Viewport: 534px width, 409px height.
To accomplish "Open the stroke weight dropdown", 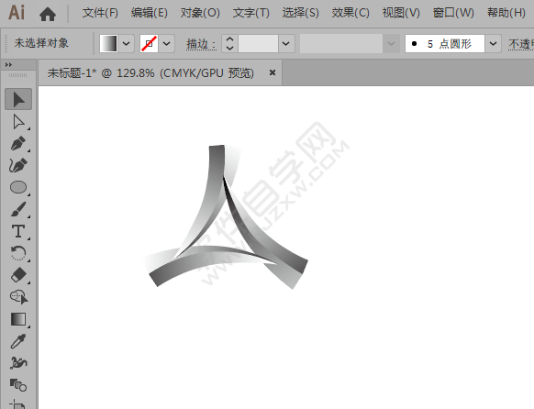I will tap(286, 43).
